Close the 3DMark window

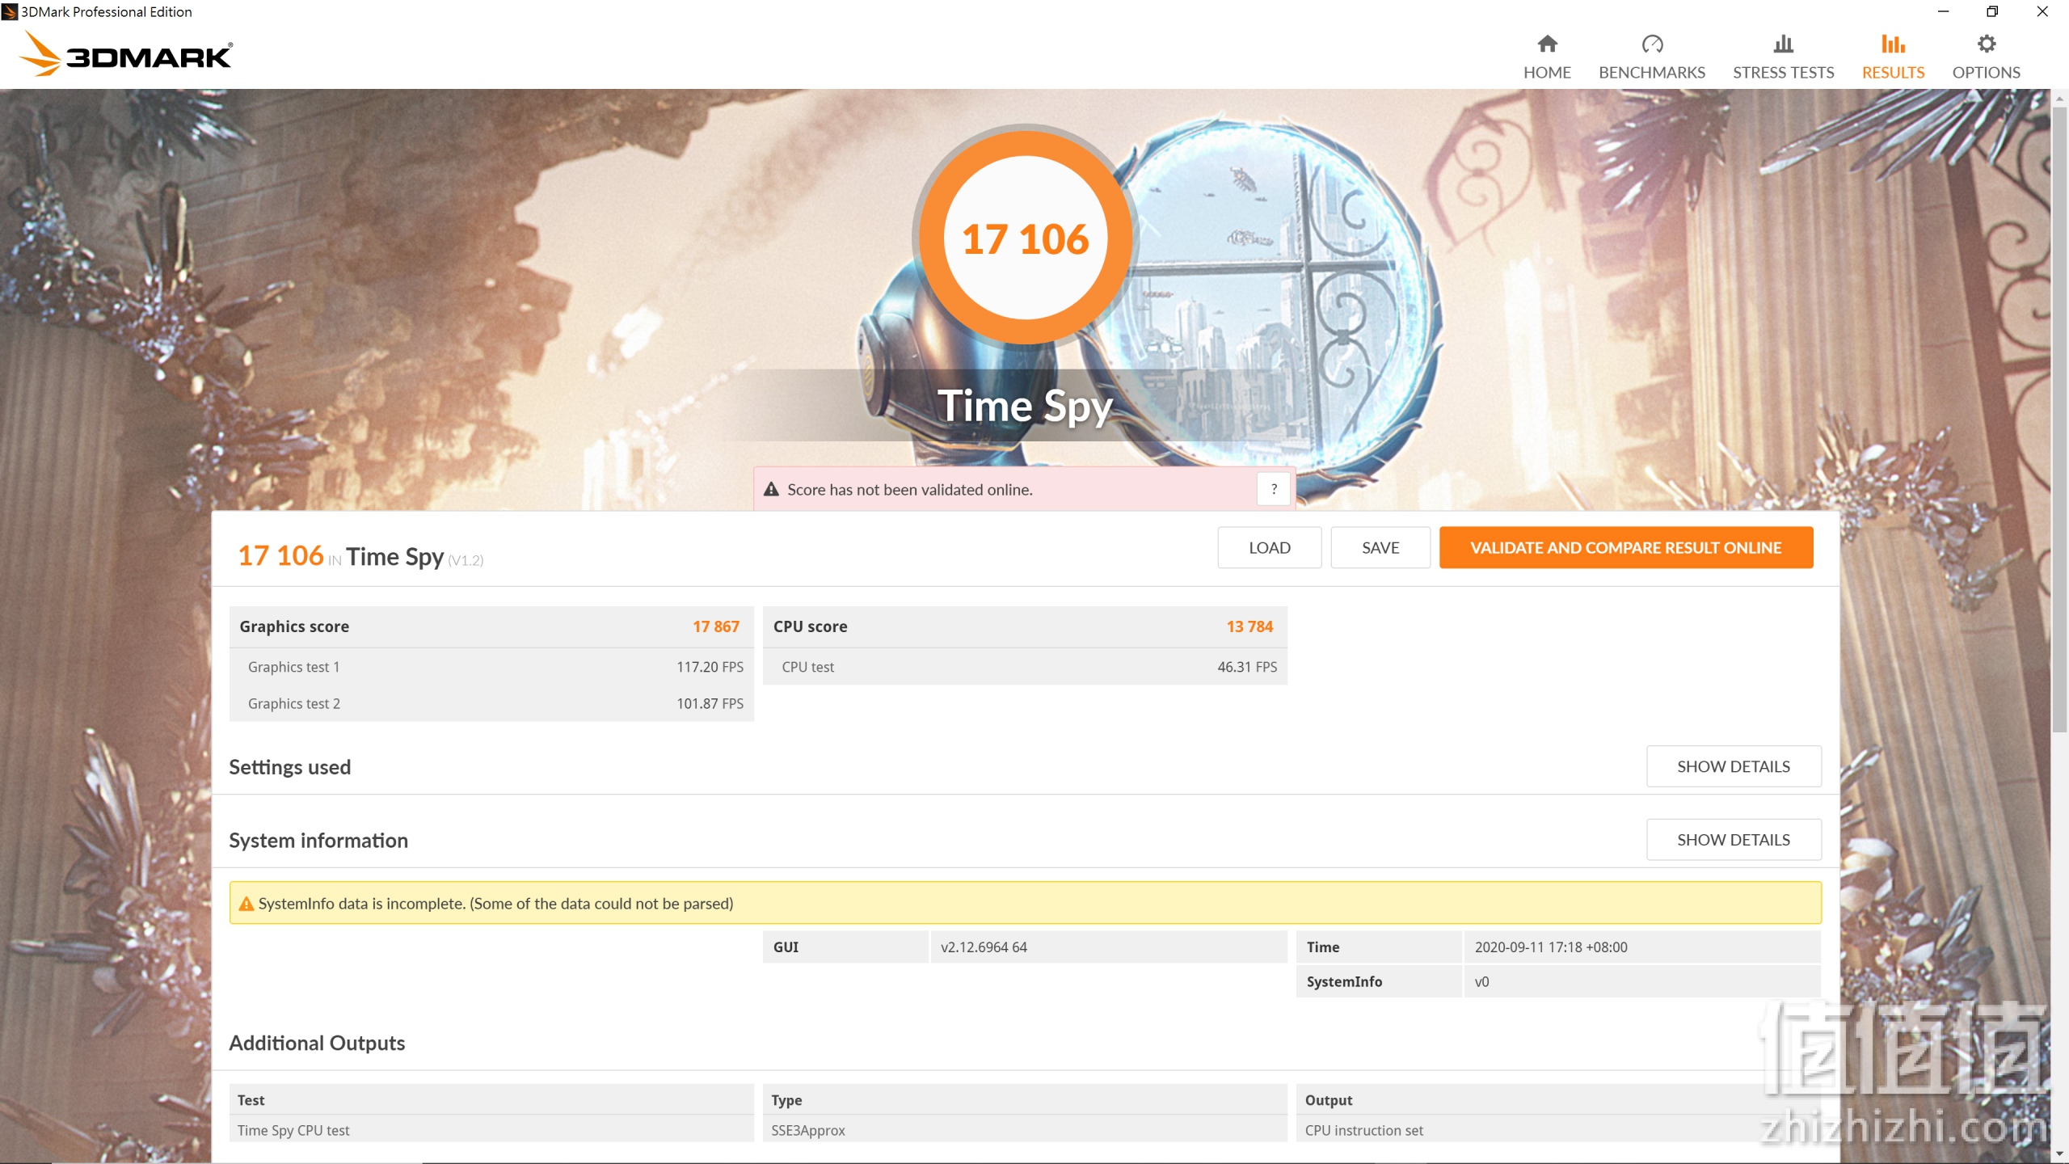click(x=2042, y=11)
